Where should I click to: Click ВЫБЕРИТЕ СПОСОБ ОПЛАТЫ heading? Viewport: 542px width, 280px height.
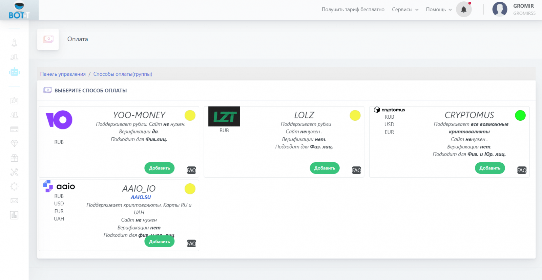[91, 91]
